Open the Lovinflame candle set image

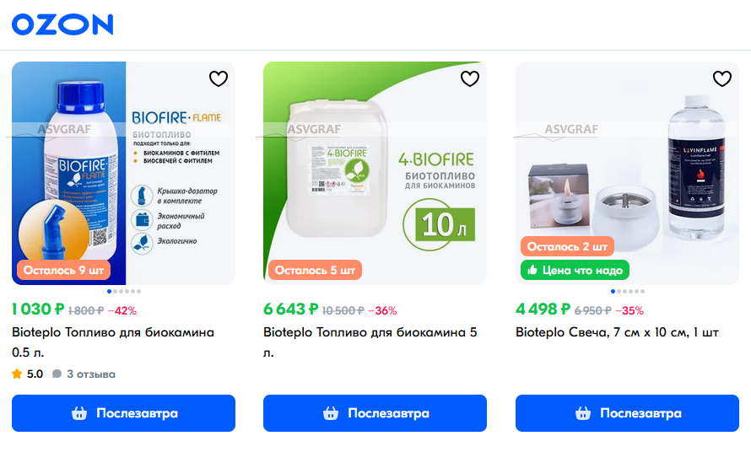coord(627,174)
